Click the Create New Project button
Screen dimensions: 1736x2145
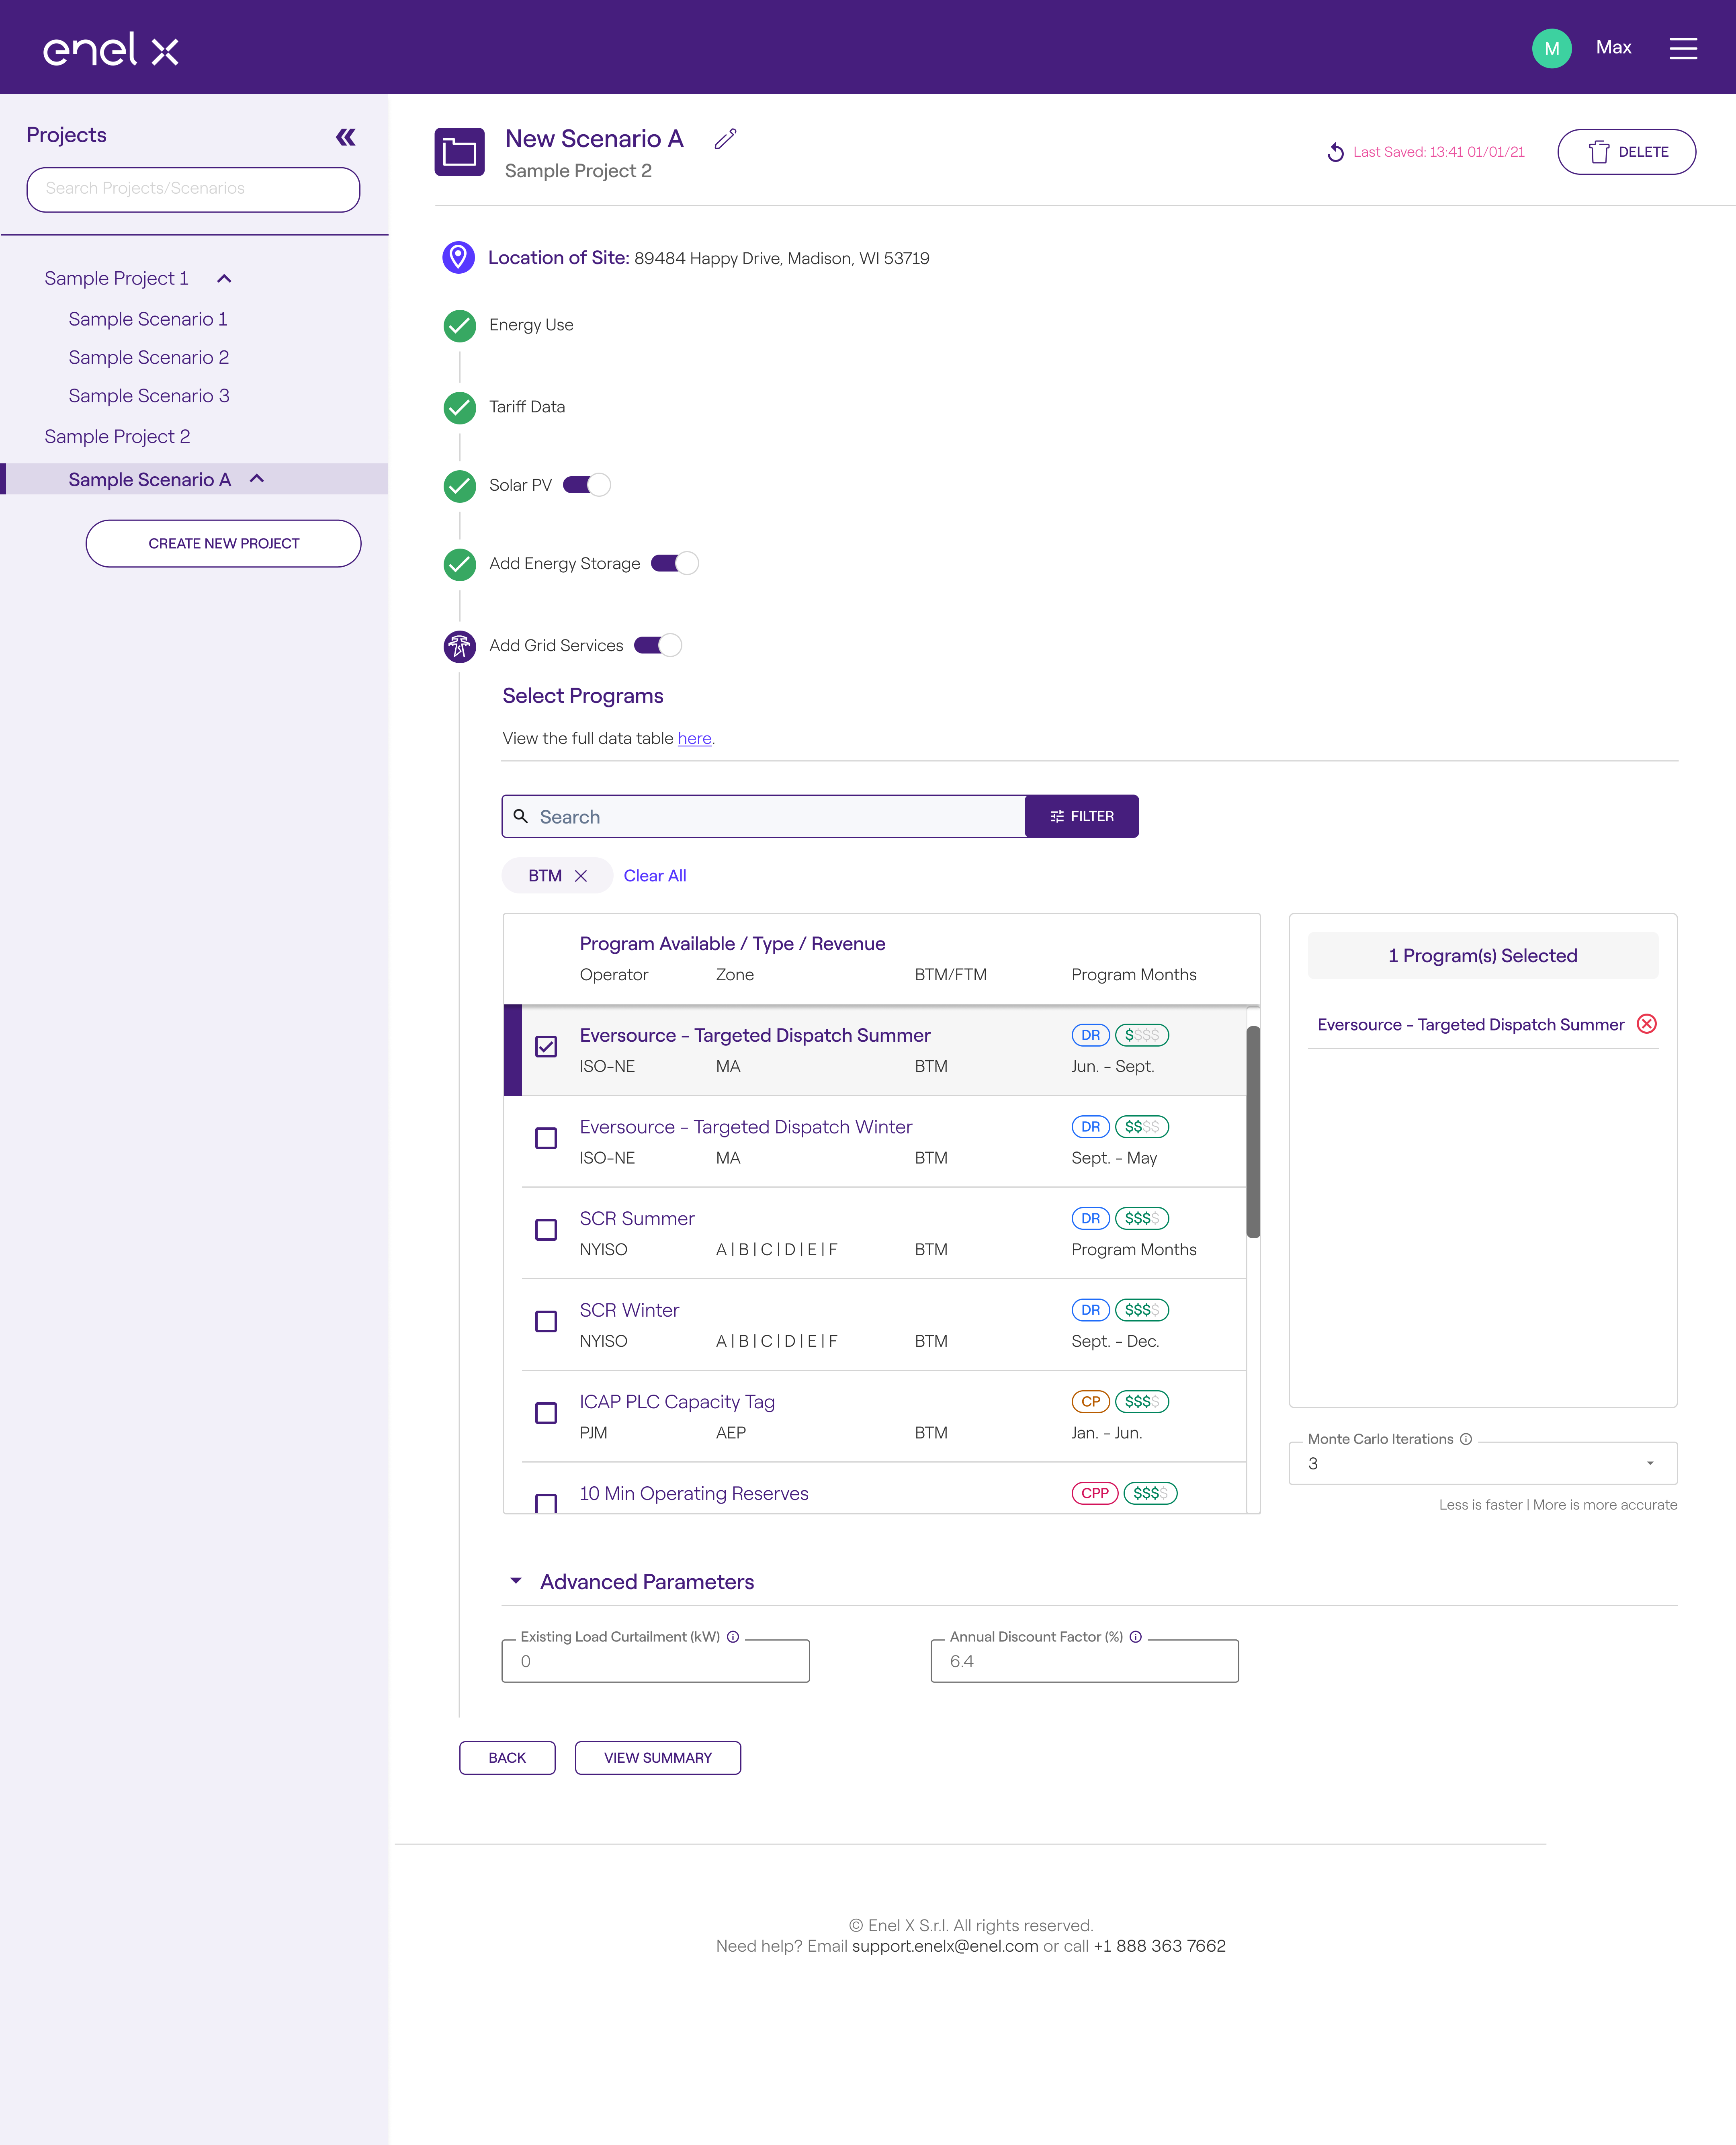pyautogui.click(x=223, y=544)
